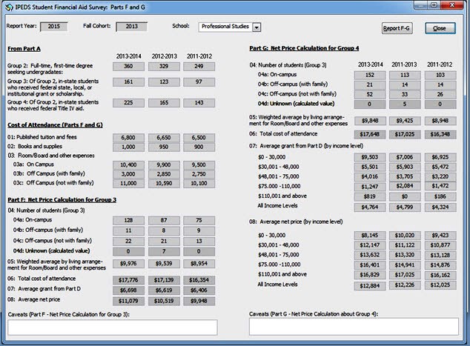Select the Professional Studies school combo box
Image resolution: width=470 pixels, height=346 pixels.
[229, 27]
